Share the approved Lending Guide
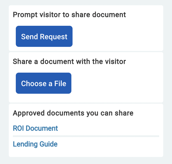The width and height of the screenshot is (172, 164). pyautogui.click(x=35, y=144)
